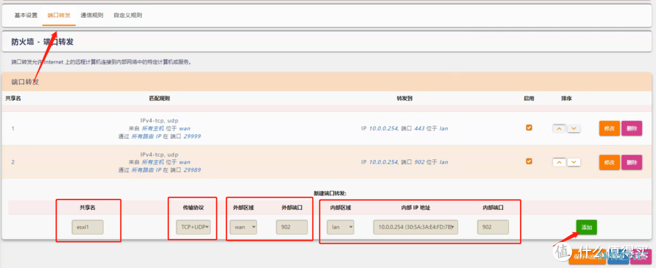
Task: Click the green 添加 button
Action: [586, 227]
